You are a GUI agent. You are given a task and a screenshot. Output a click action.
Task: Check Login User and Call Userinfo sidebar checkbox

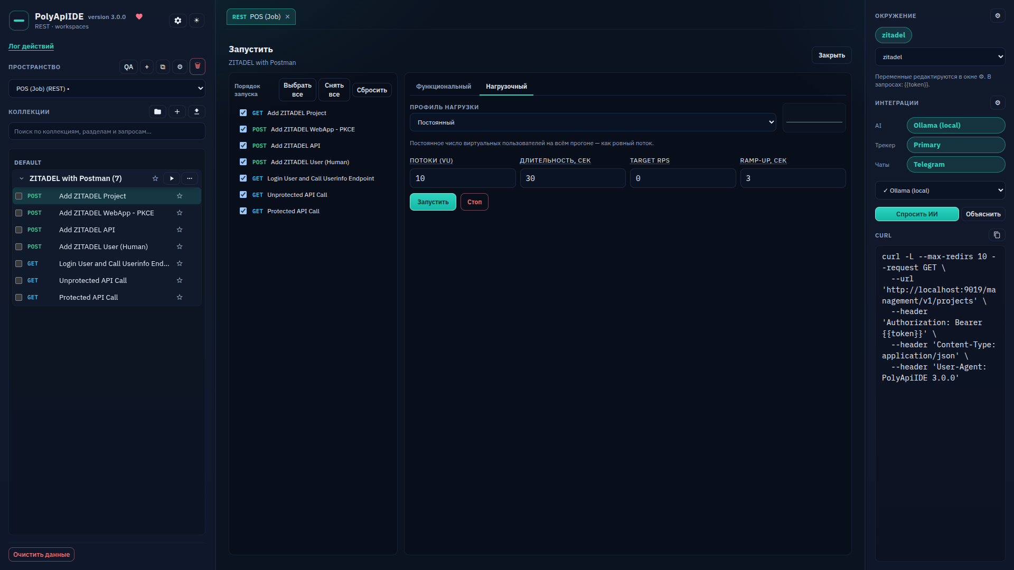pyautogui.click(x=18, y=263)
